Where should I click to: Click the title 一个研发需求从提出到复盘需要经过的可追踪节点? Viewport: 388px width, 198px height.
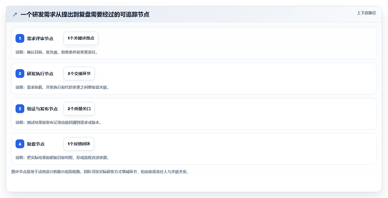(x=85, y=14)
